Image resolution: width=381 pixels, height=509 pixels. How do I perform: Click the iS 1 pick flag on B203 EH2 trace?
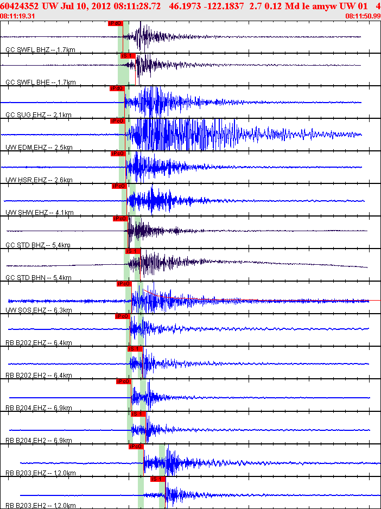click(158, 479)
